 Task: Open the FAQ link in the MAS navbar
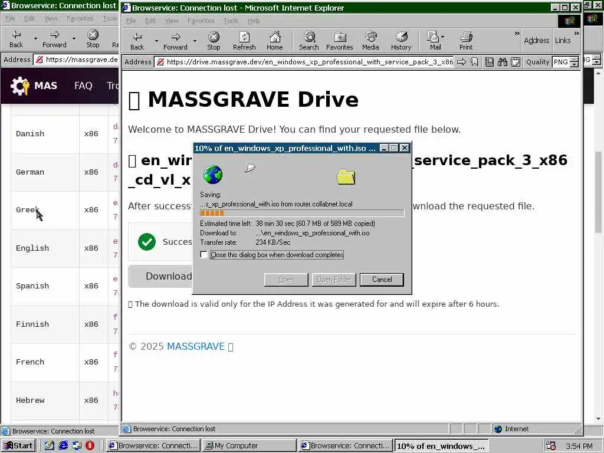(x=83, y=86)
